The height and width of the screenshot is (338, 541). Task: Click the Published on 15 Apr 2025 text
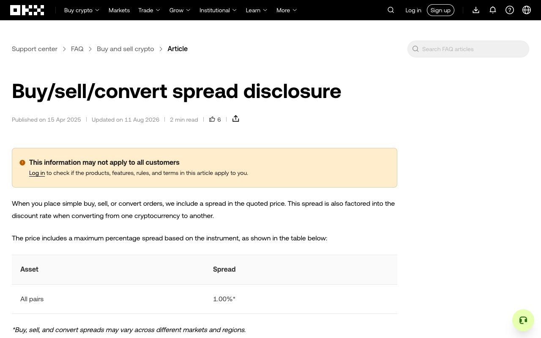coord(46,120)
